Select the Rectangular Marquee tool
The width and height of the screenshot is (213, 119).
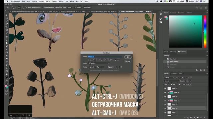point(7,18)
